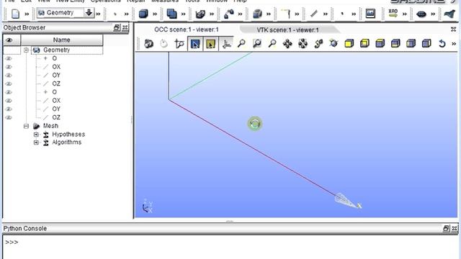Toggle visibility of the first OY vector row

[9, 75]
